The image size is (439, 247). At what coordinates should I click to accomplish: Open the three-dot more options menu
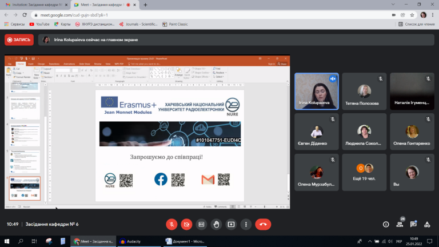(246, 224)
